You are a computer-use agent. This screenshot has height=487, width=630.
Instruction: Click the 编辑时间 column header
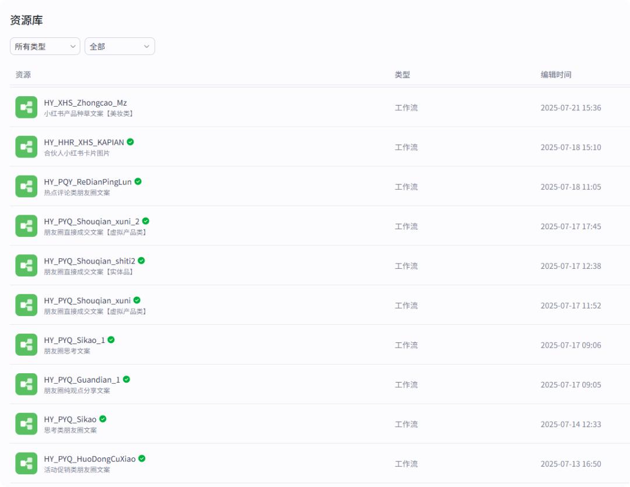click(x=556, y=74)
